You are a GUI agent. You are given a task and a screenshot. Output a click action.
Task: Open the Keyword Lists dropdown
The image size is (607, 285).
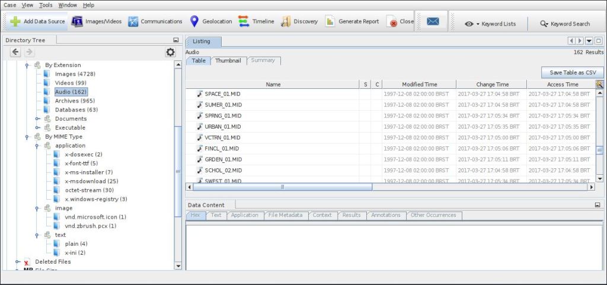point(490,24)
